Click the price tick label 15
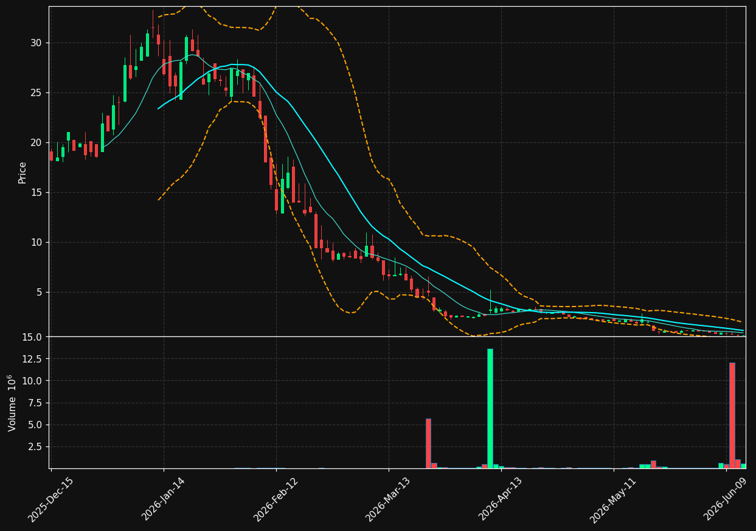Image resolution: width=756 pixels, height=531 pixels. coord(36,193)
